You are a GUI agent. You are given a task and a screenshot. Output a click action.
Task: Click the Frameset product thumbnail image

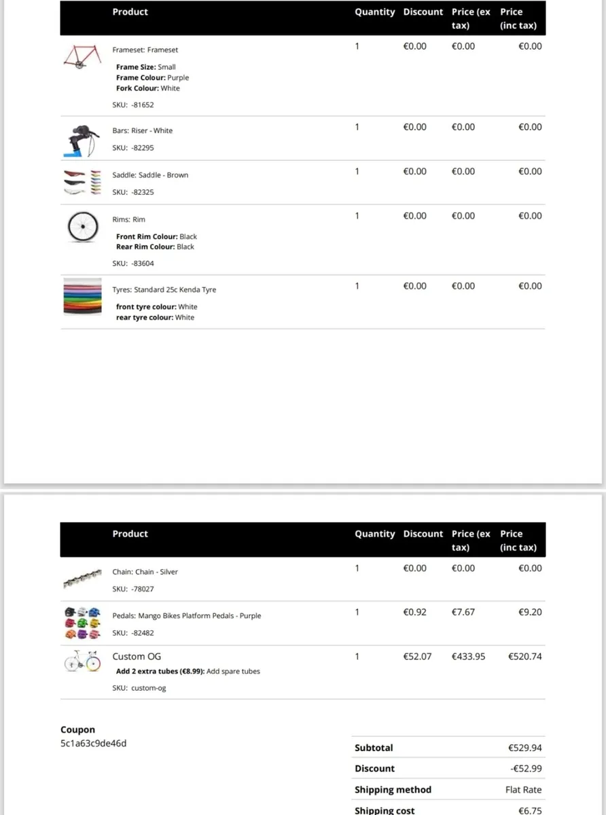click(x=82, y=56)
